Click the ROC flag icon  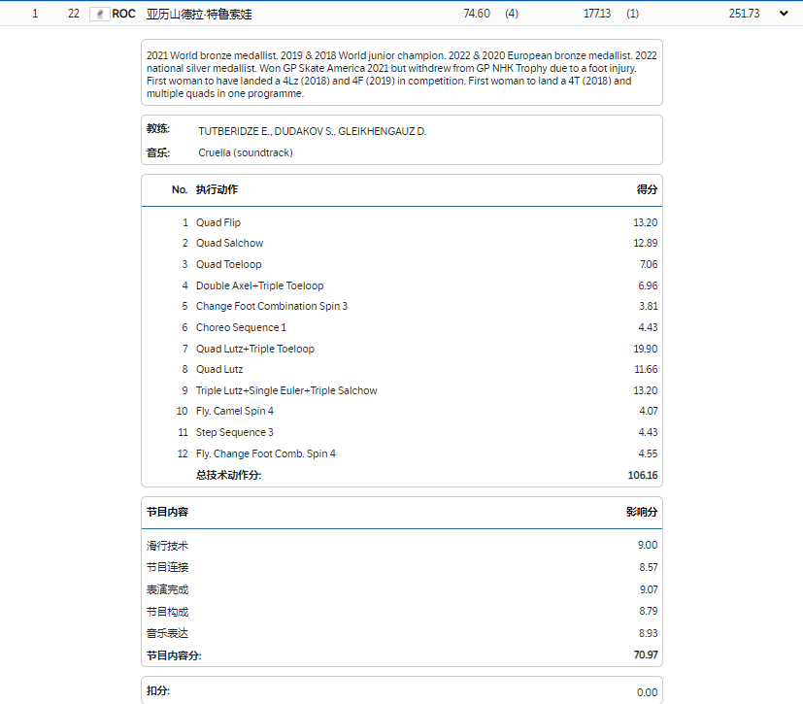pos(100,14)
